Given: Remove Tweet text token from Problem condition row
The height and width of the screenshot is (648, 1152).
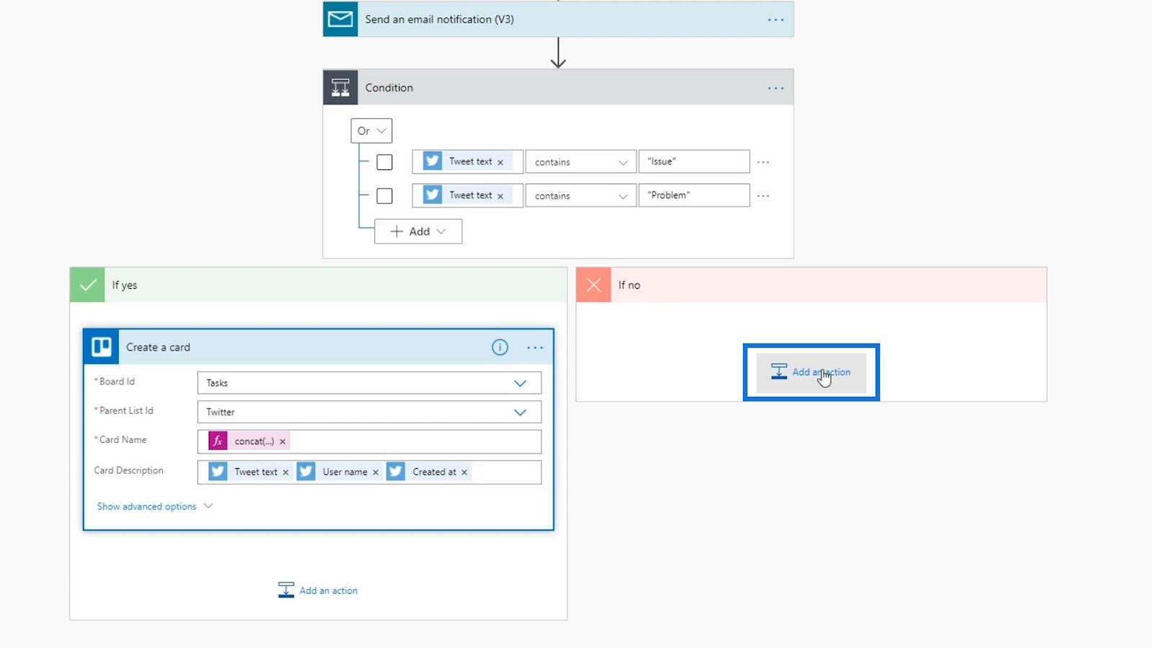Looking at the screenshot, I should [x=500, y=196].
